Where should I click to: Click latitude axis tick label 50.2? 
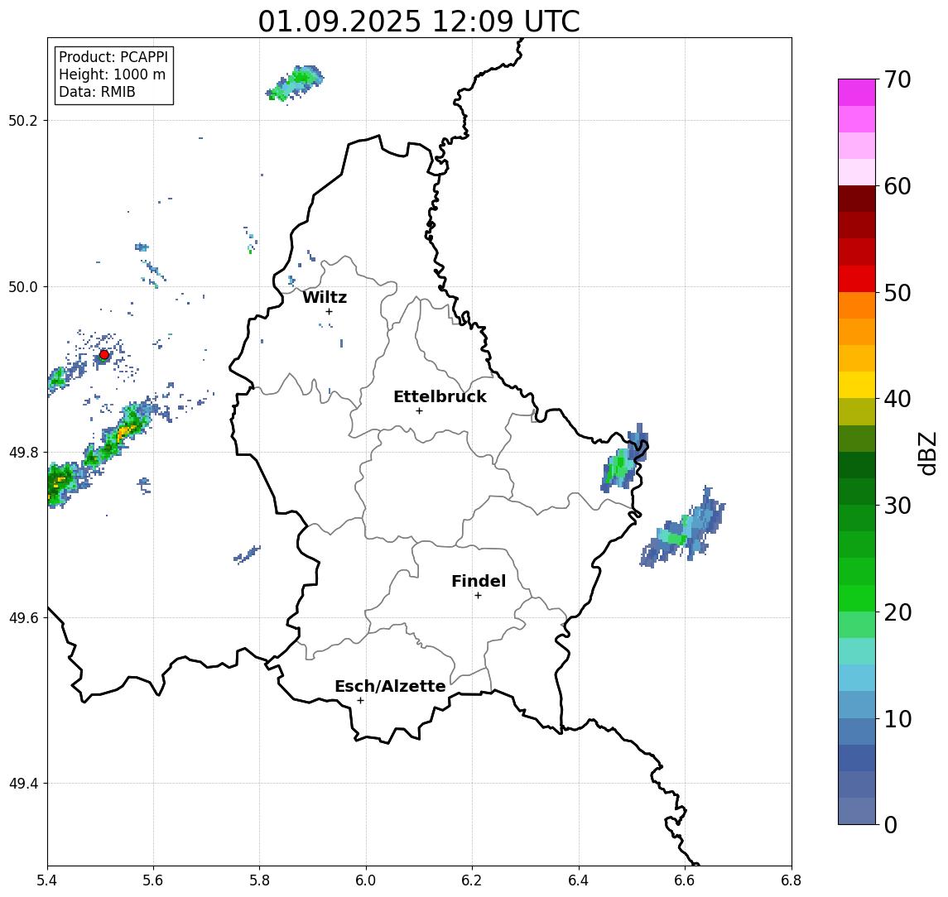23,120
